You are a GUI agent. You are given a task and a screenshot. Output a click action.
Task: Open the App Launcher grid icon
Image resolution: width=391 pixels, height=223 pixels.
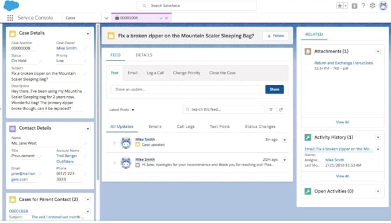pyautogui.click(x=10, y=18)
